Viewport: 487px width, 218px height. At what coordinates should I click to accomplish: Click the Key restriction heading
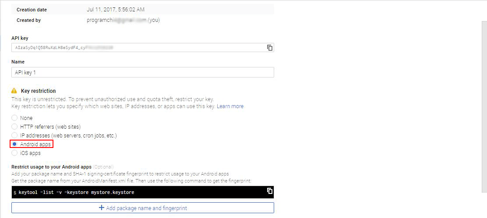click(x=38, y=91)
